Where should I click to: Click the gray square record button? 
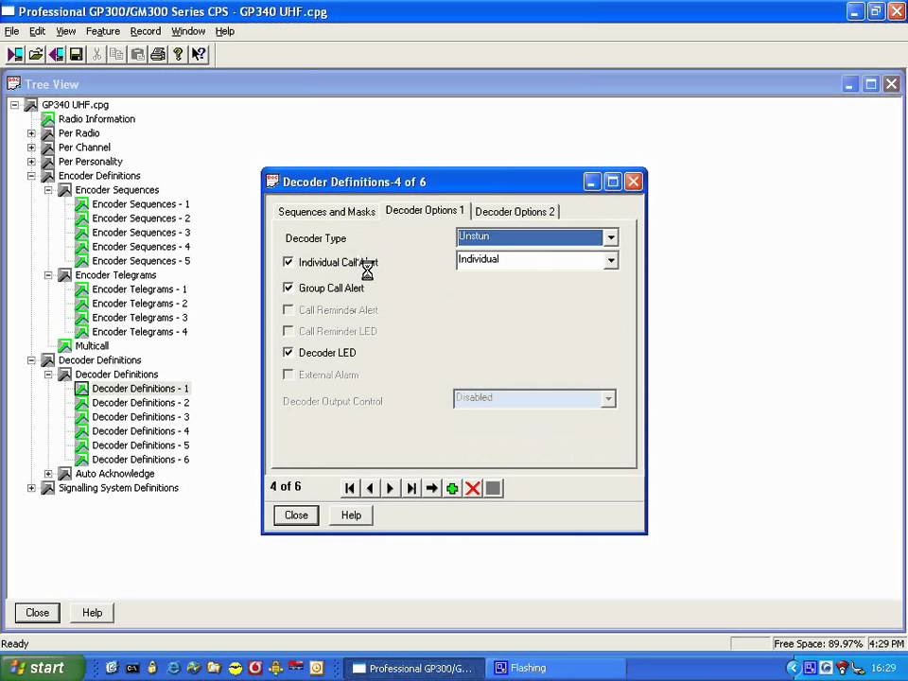tap(494, 488)
